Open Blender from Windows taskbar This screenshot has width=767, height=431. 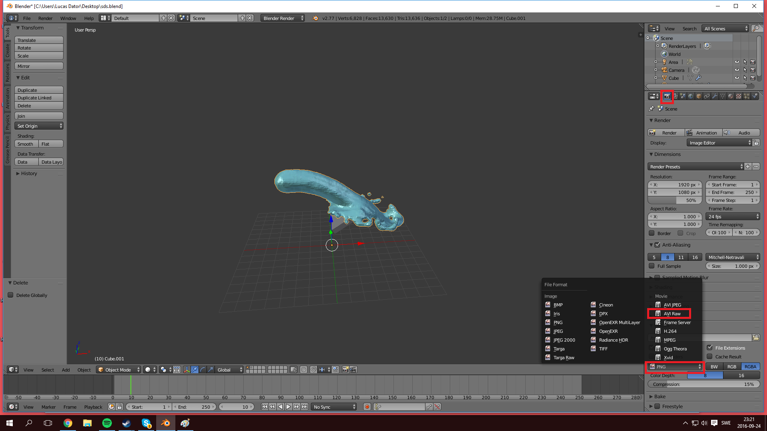coord(165,423)
